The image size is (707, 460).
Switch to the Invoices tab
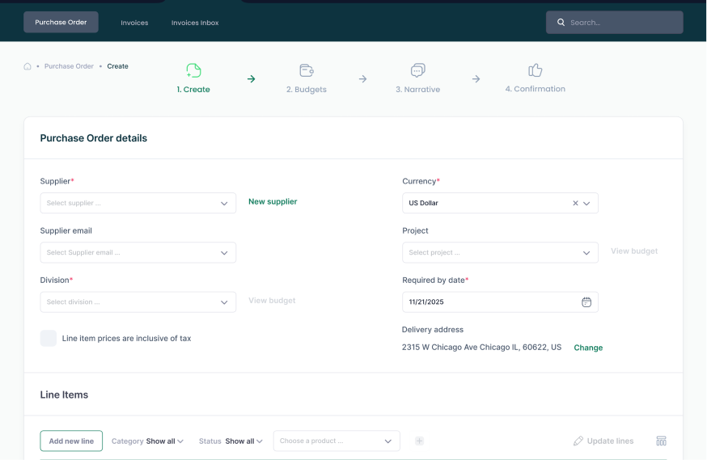coord(134,23)
